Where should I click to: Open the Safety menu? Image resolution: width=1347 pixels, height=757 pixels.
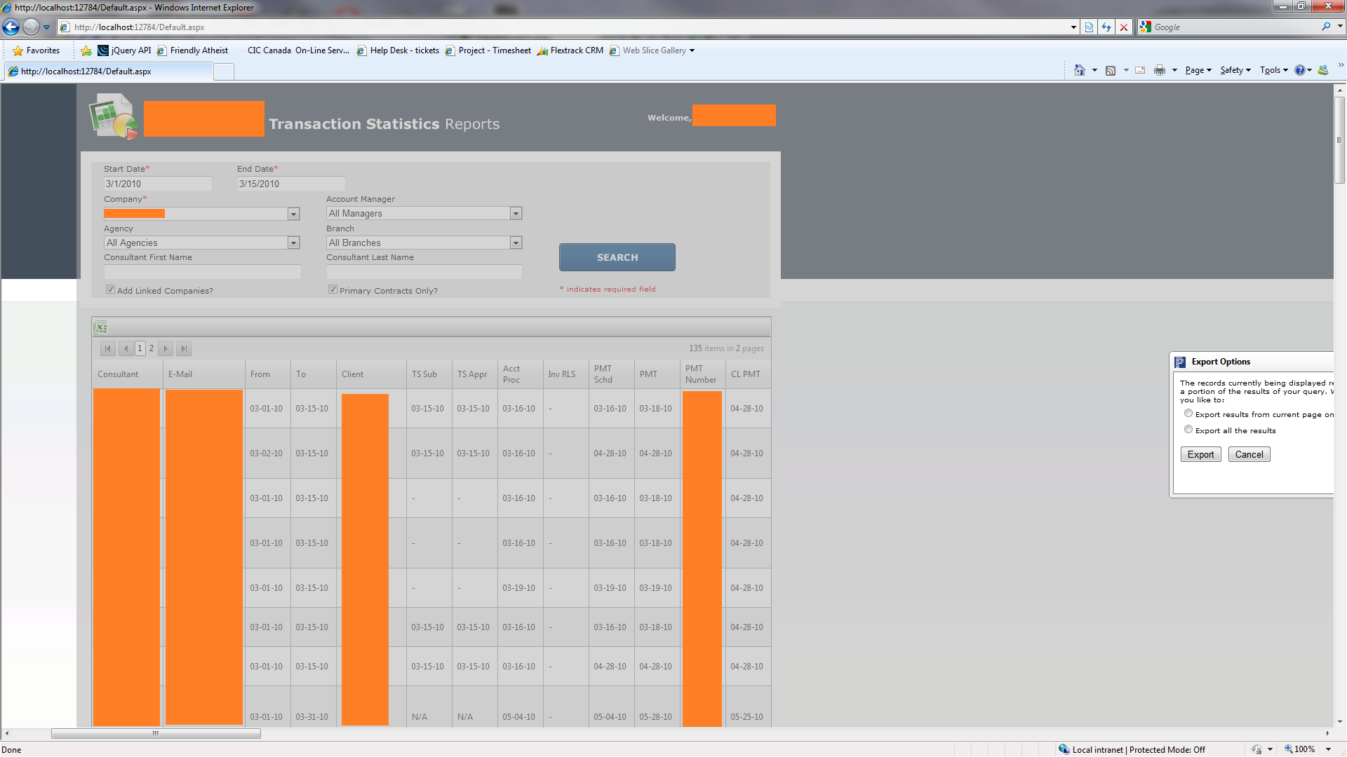point(1235,70)
